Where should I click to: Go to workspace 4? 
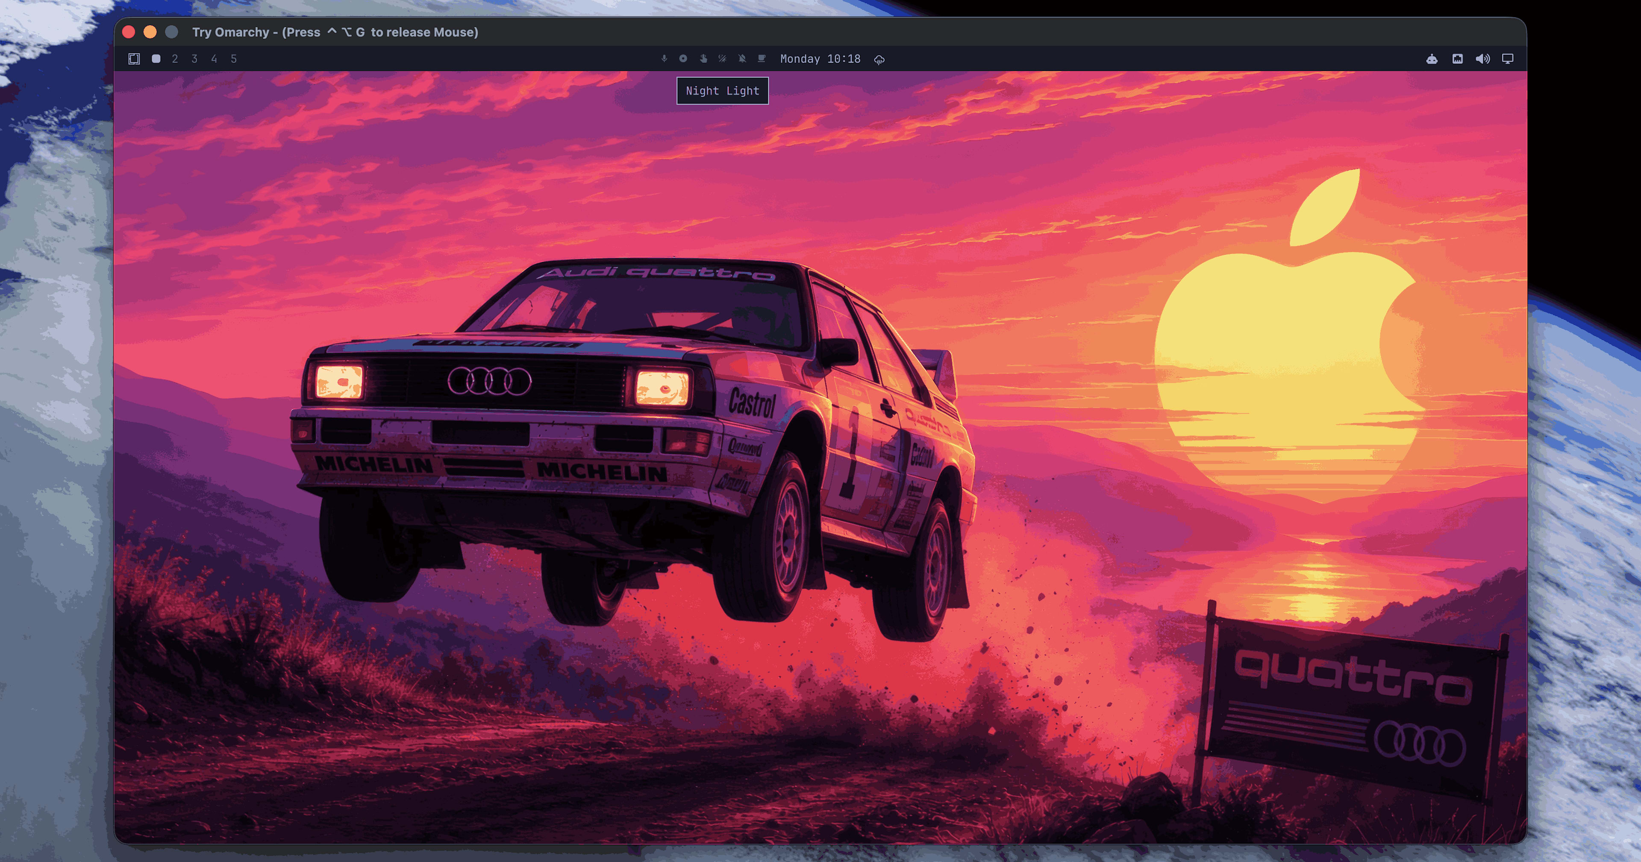pyautogui.click(x=214, y=59)
